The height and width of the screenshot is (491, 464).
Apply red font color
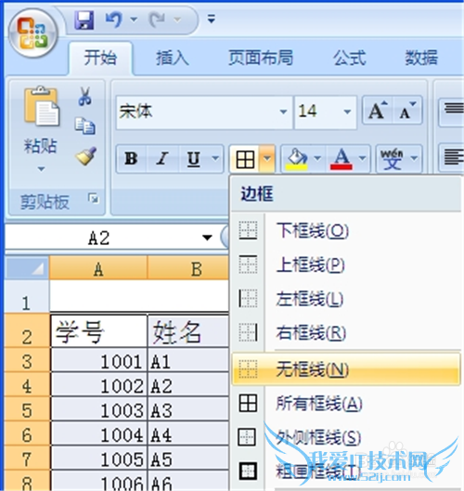(342, 159)
